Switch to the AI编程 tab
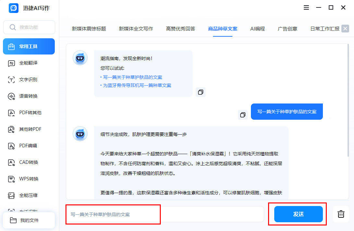The image size is (354, 231). point(257,29)
